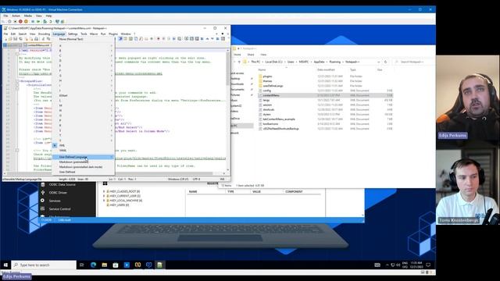
Task: Click the Local Disk (C:) breadcrumb
Action: point(274,62)
